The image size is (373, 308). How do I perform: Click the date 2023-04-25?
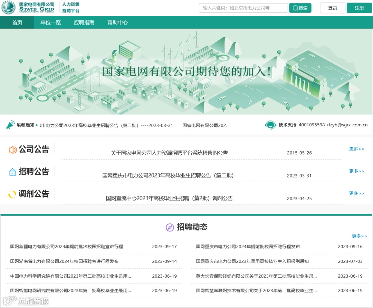[299, 199]
